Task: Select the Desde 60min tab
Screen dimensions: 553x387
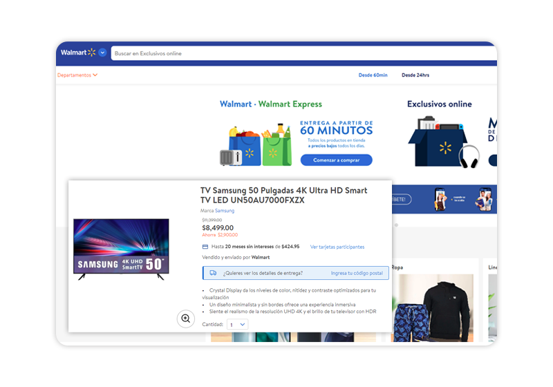Action: pyautogui.click(x=373, y=75)
